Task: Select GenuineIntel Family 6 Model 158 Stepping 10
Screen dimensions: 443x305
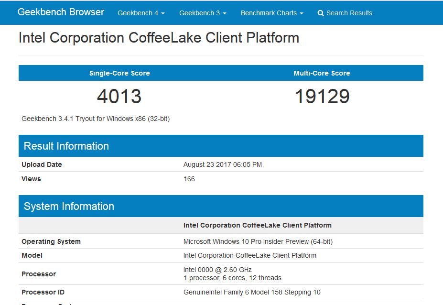Action: pyautogui.click(x=252, y=292)
